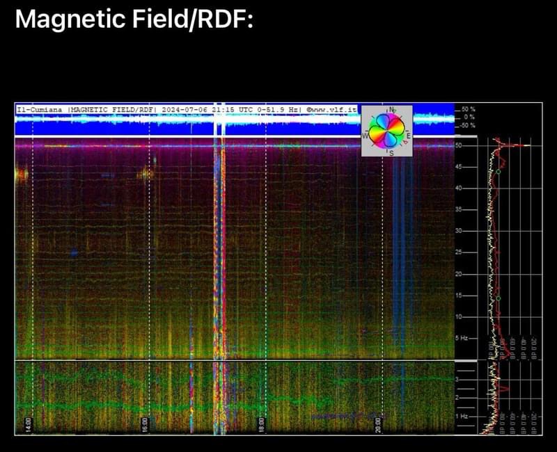Click the W label on the compass

[x=365, y=135]
